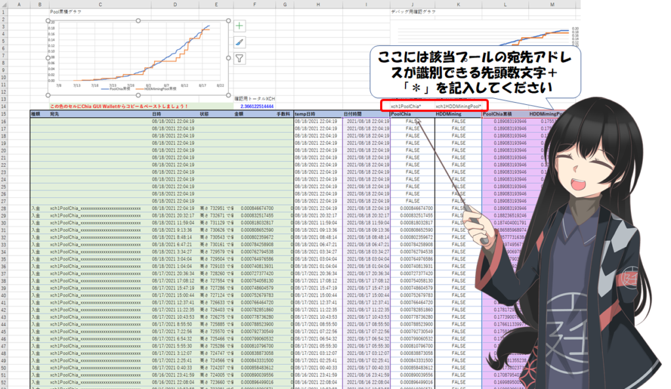Click FALSE in HDDMining column, row 16
Viewport: 671px width, 389px height.
[458, 121]
